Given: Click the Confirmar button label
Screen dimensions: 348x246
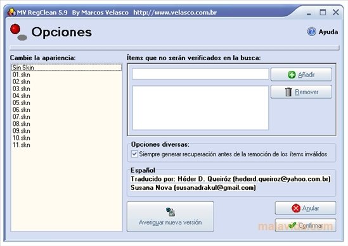Looking at the screenshot, I should pyautogui.click(x=310, y=225).
